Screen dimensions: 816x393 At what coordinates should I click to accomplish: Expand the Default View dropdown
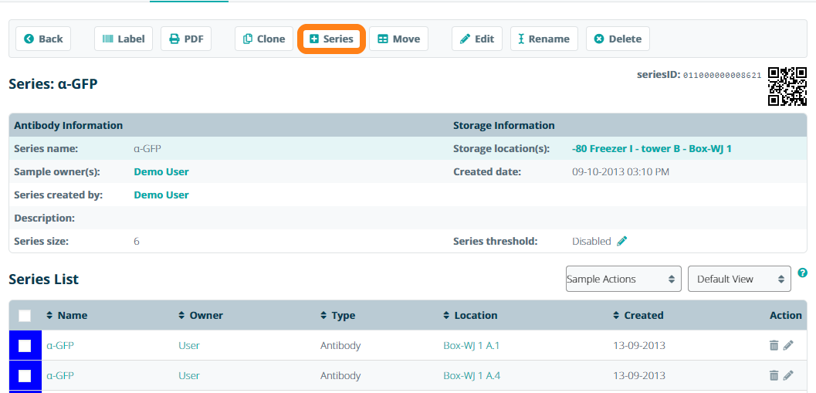coord(739,279)
